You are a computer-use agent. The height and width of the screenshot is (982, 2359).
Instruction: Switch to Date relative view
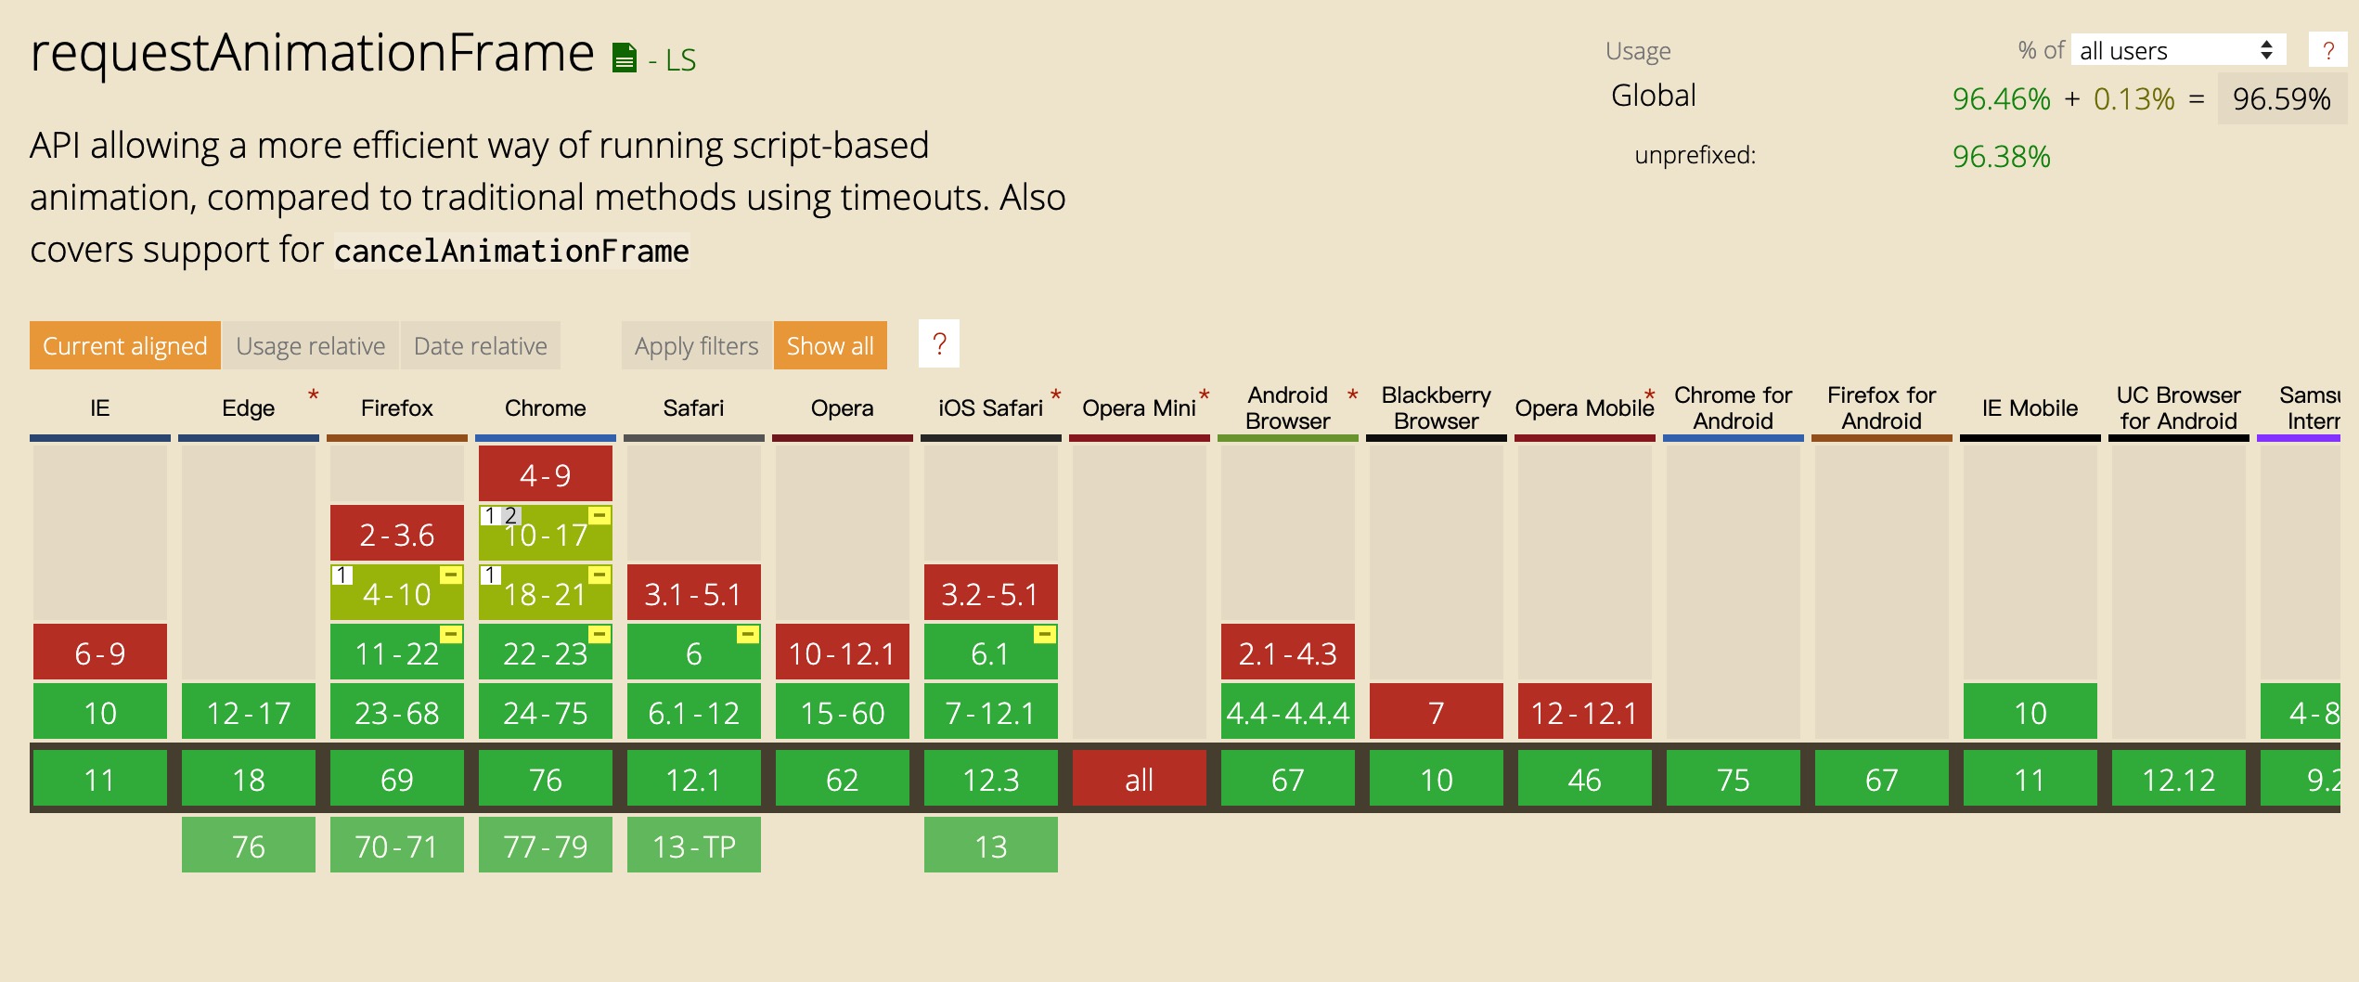tap(480, 345)
